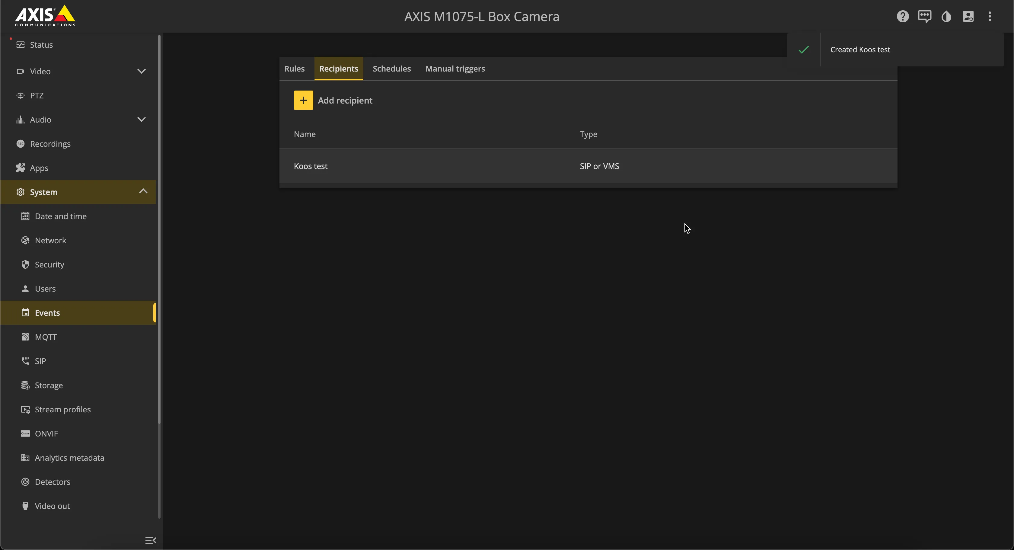
Task: Click the Recordings REC icon
Action: (21, 144)
